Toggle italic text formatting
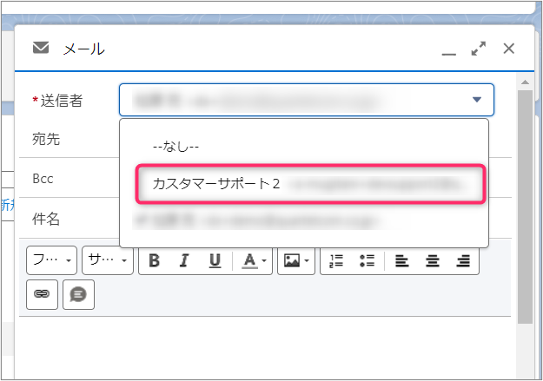This screenshot has height=381, width=543. tap(184, 260)
